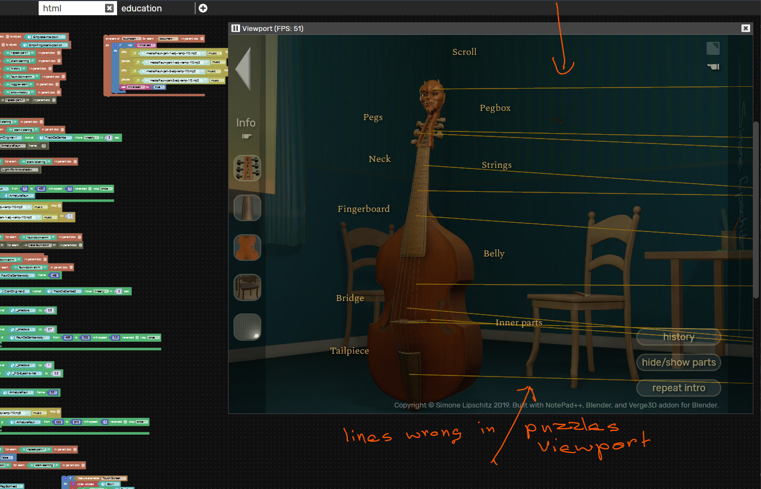Screen dimensions: 761x489
Task: Click the Viewport panel layout icon
Action: (x=236, y=28)
